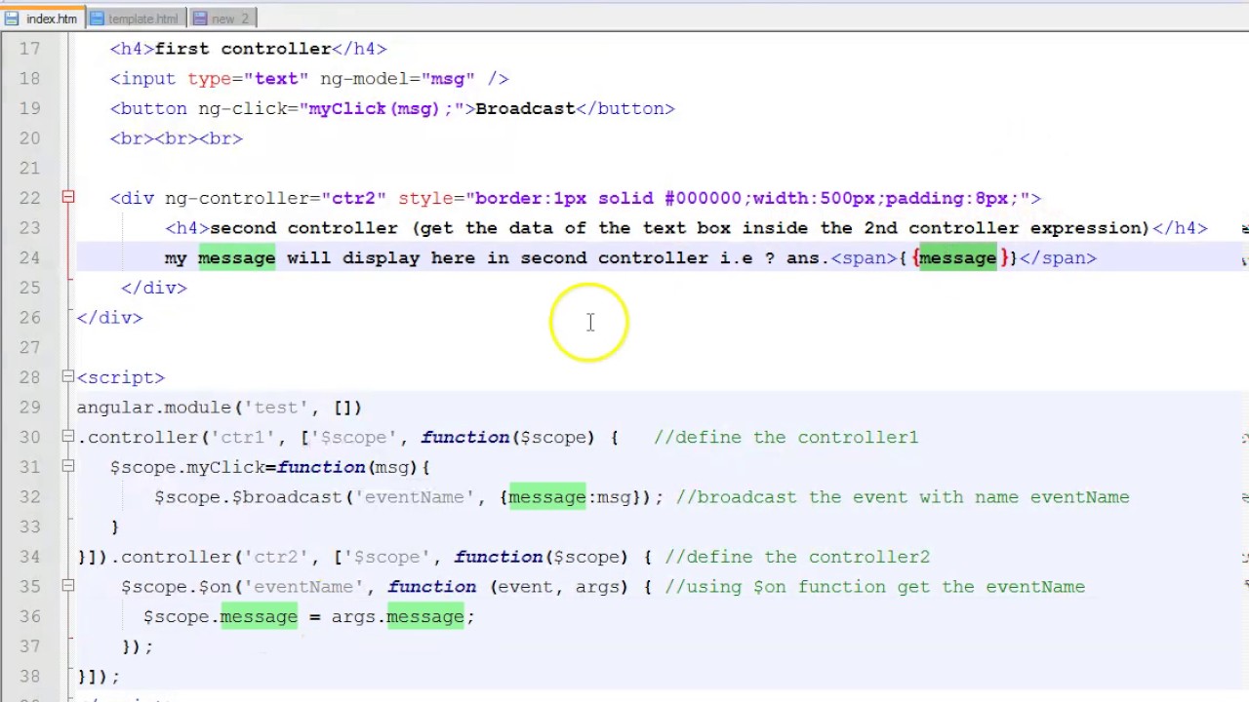Click the type="text" attribute on line 18
Image resolution: width=1249 pixels, height=702 pixels.
click(x=248, y=79)
